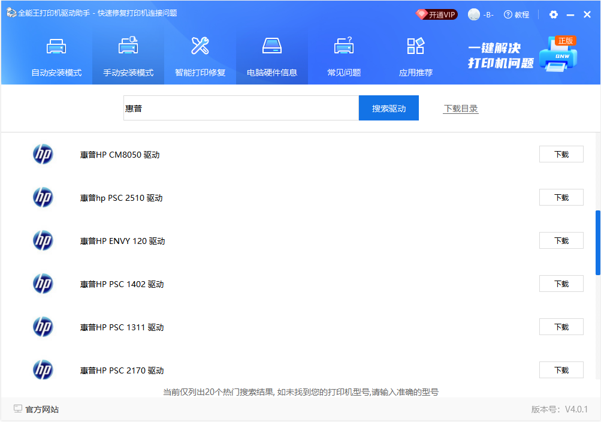Click the app logo in title bar
Image resolution: width=601 pixels, height=422 pixels.
(x=11, y=13)
